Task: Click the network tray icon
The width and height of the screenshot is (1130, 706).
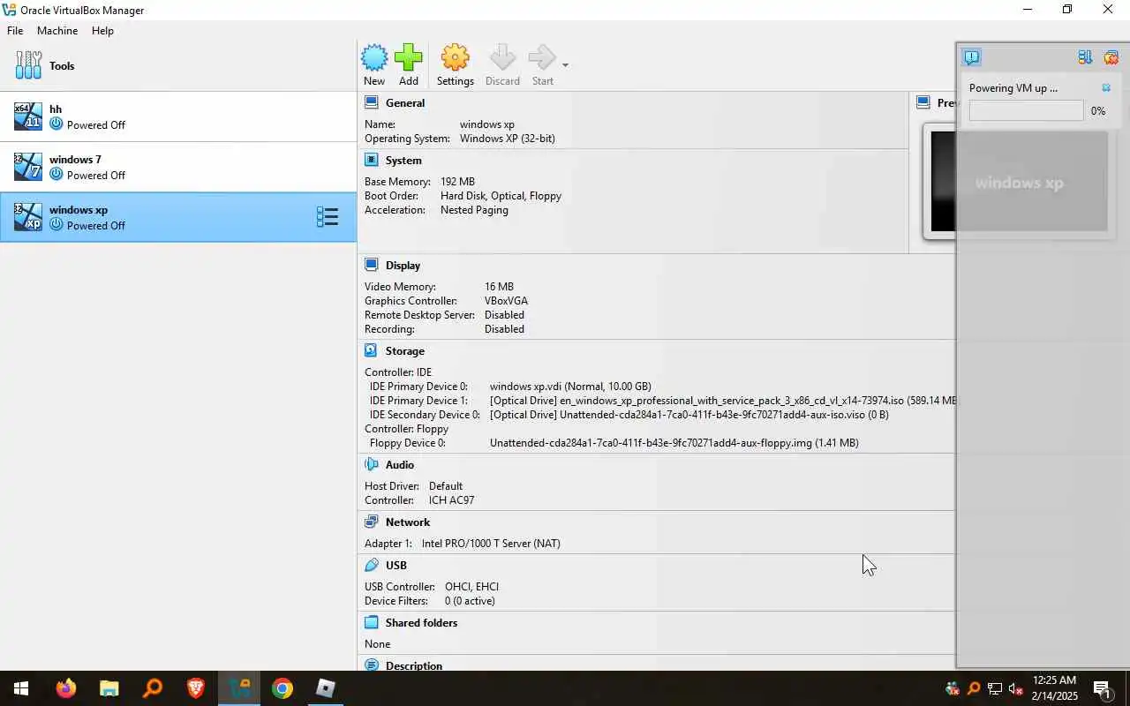Action: (995, 688)
